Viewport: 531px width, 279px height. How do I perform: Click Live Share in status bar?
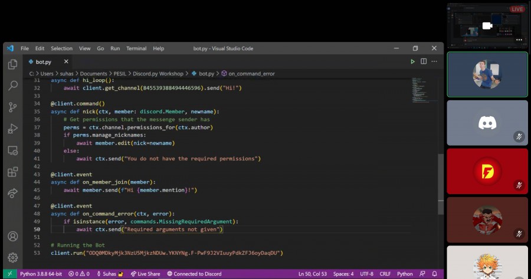point(145,274)
